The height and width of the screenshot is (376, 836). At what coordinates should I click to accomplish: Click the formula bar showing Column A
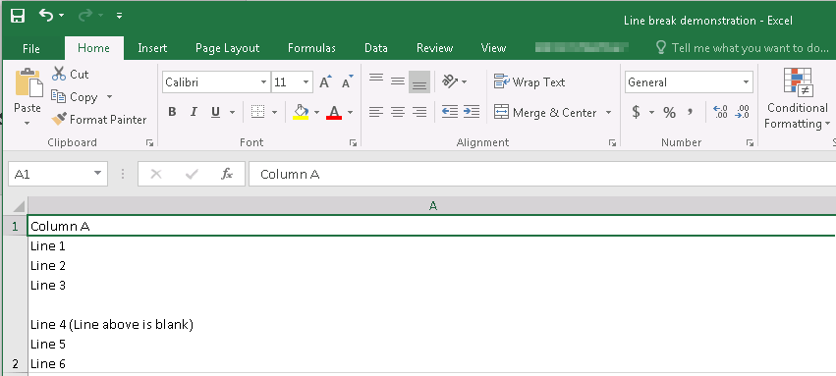coord(542,174)
